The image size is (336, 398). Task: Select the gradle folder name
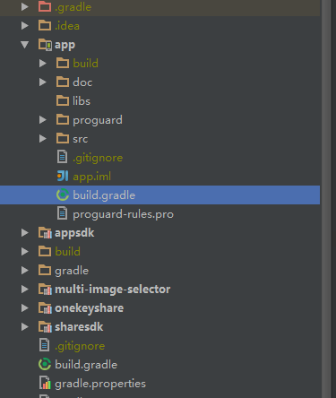click(72, 271)
